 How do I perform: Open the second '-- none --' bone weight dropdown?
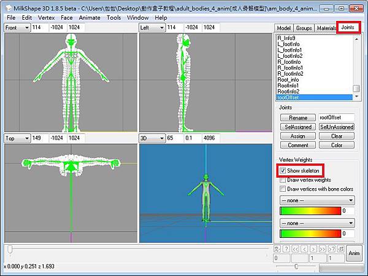[x=317, y=223]
